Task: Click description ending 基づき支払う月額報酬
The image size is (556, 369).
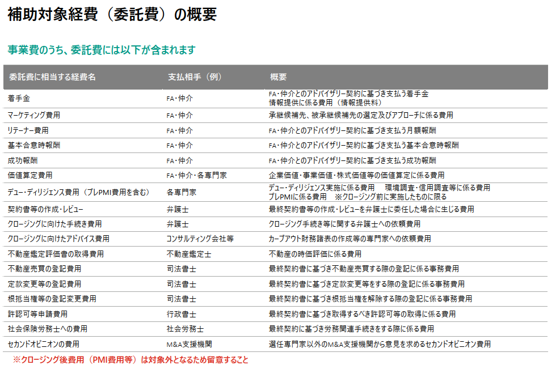Action: click(x=352, y=131)
